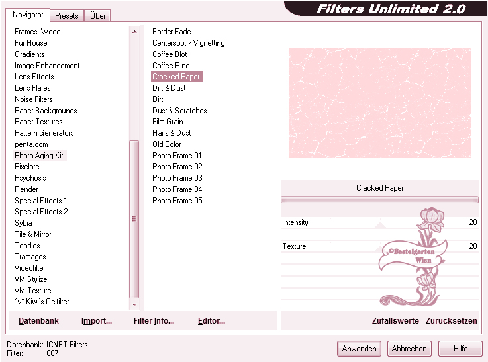Select penta.com category

click(x=31, y=144)
